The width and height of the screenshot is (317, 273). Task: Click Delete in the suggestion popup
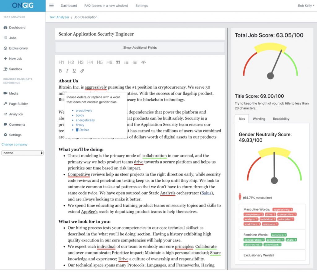[82, 130]
